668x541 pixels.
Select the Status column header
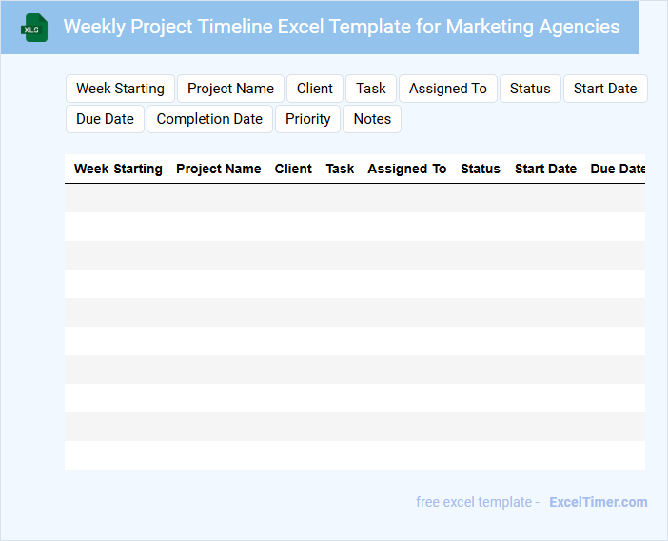tap(481, 169)
